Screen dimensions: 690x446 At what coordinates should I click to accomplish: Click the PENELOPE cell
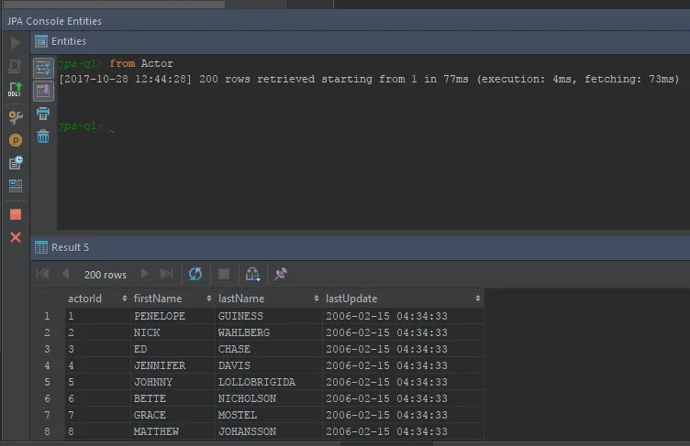click(x=172, y=316)
